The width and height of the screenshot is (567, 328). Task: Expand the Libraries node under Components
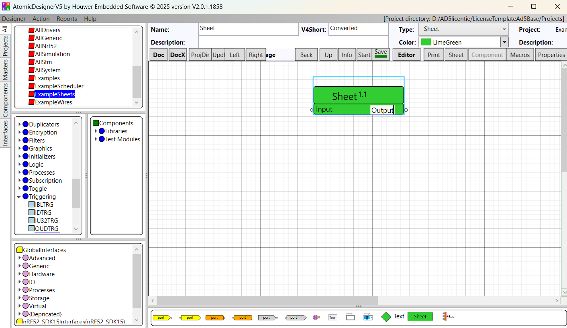click(96, 131)
